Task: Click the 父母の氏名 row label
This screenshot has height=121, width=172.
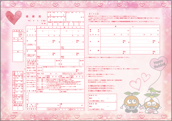Action: pyautogui.click(x=31, y=62)
